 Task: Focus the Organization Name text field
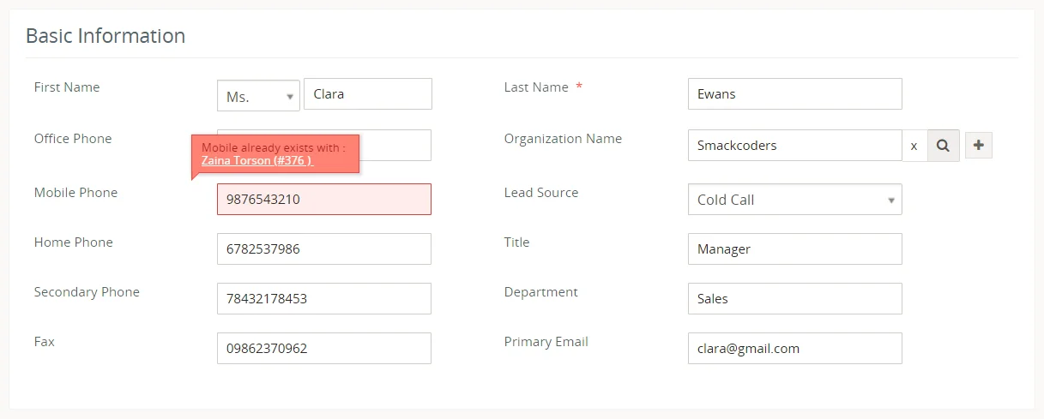[x=794, y=146]
